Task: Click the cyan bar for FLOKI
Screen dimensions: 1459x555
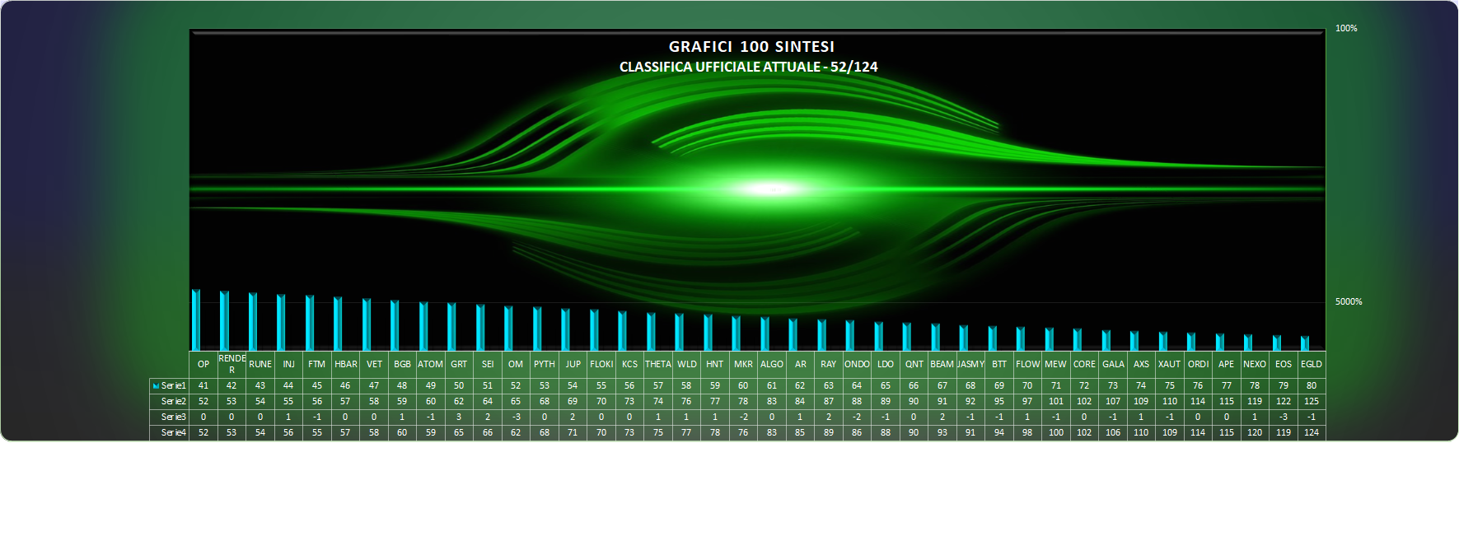Action: click(594, 330)
